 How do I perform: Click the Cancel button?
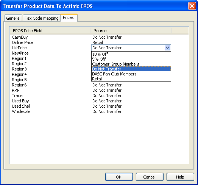click(x=150, y=177)
